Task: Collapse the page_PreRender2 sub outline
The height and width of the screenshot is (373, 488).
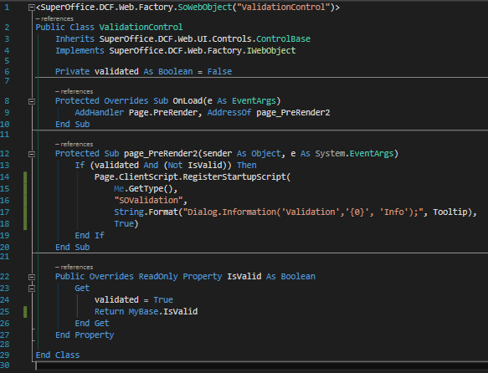Action: [32, 154]
